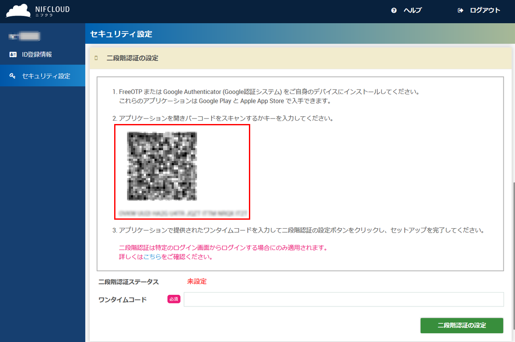Focus the ワンタイムコード input field

[x=343, y=300]
